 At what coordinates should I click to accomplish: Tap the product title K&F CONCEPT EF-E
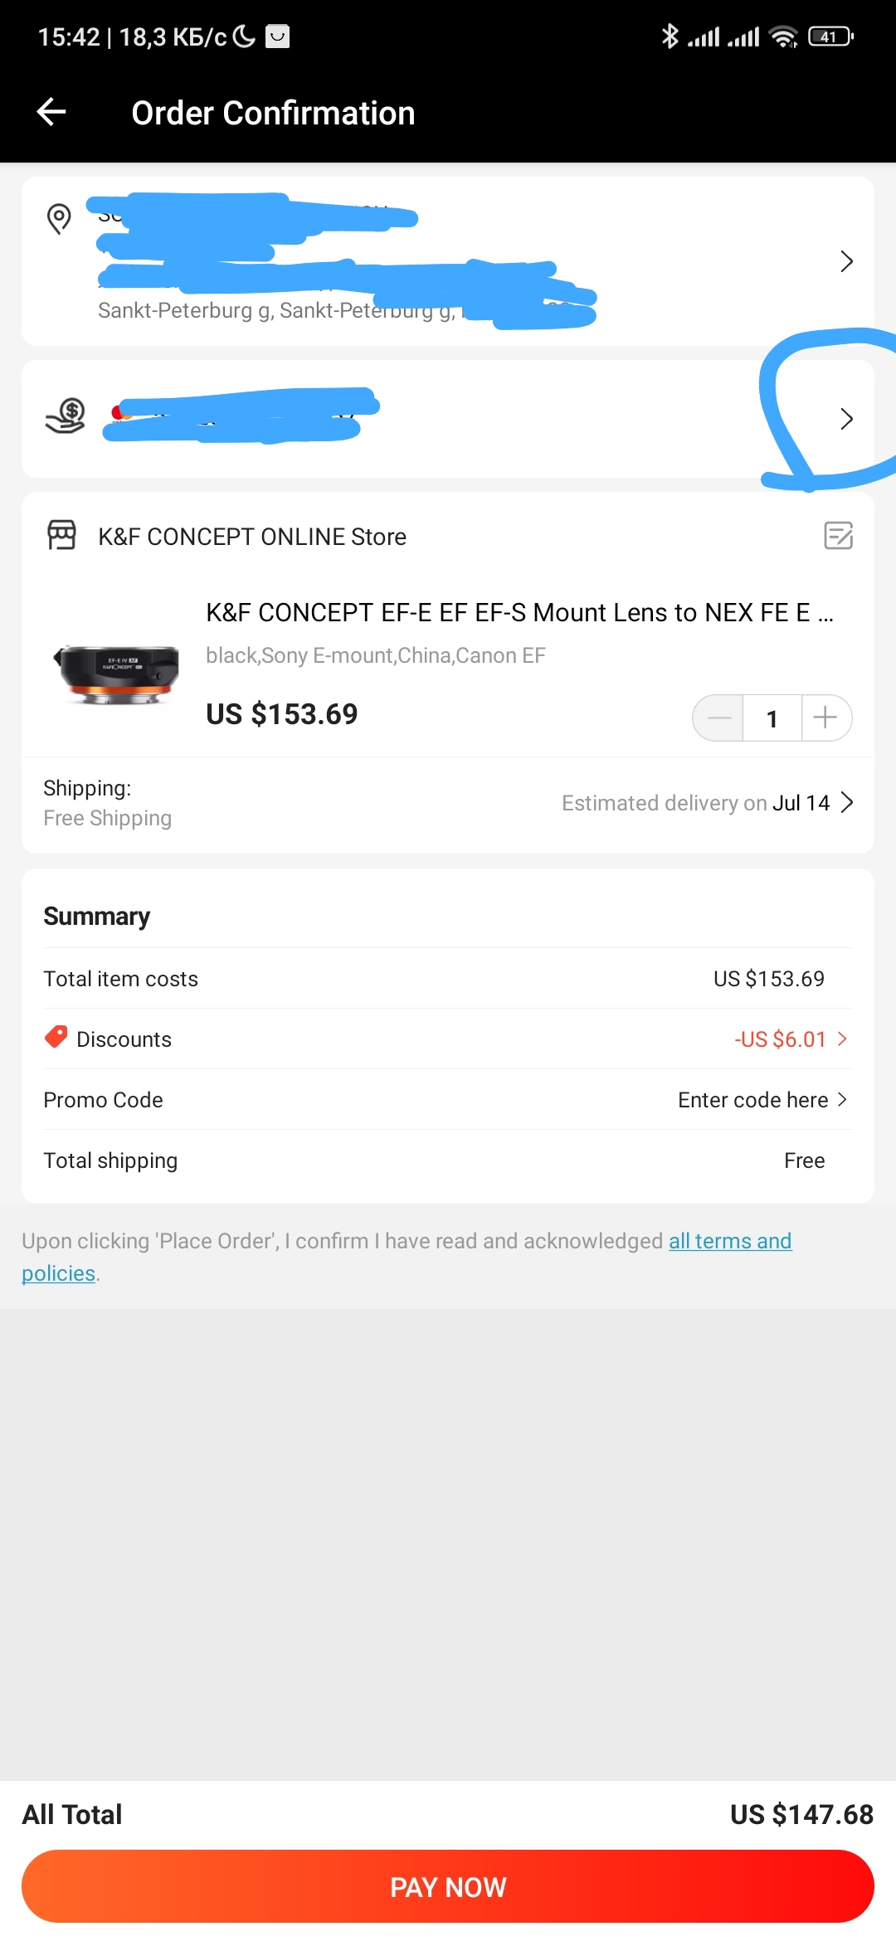(519, 613)
